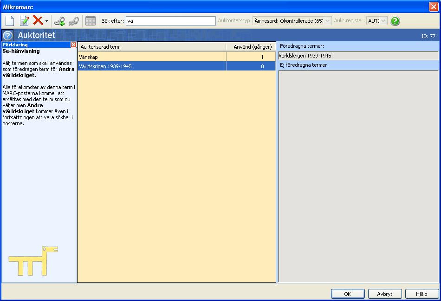Sort by 'Använd (gånger)' column header

point(251,47)
